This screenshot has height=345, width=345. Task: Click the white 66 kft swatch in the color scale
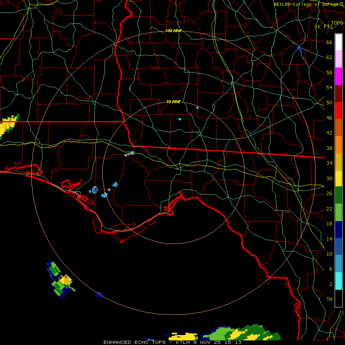(x=338, y=42)
